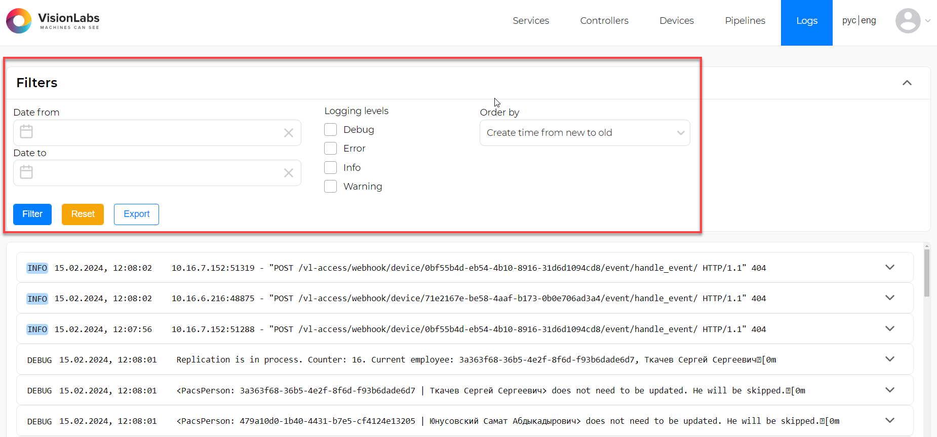This screenshot has height=437, width=937.
Task: Open the Date to calendar icon
Action: (x=26, y=172)
